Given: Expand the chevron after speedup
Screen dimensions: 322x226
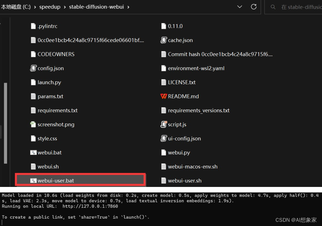Looking at the screenshot, I should (x=65, y=7).
